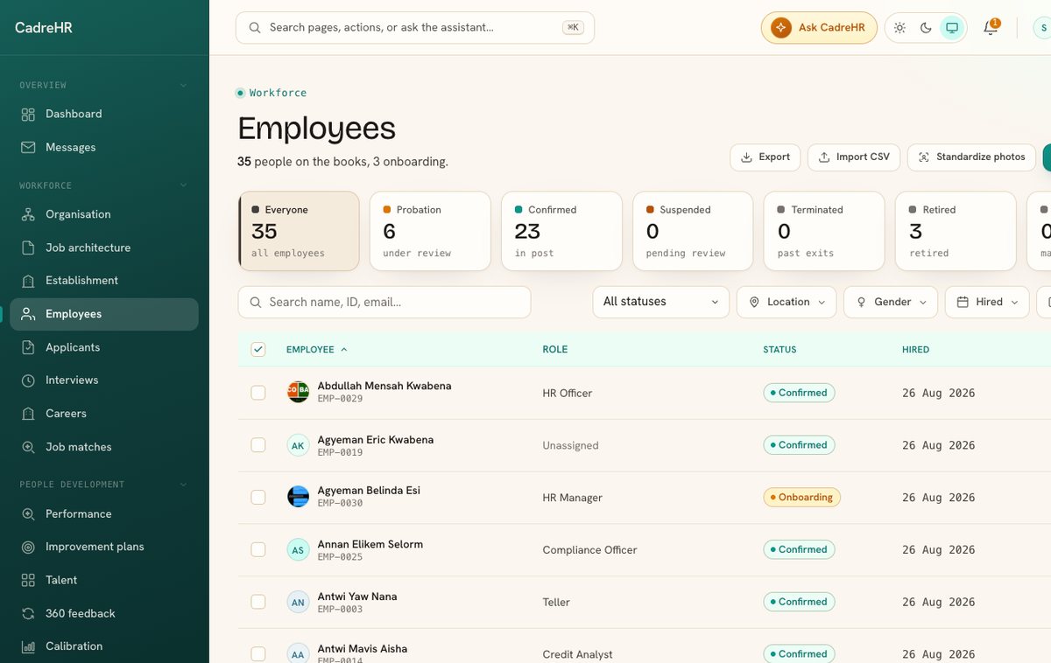1051x663 pixels.
Task: Select the Retired status card
Action: [x=956, y=232]
